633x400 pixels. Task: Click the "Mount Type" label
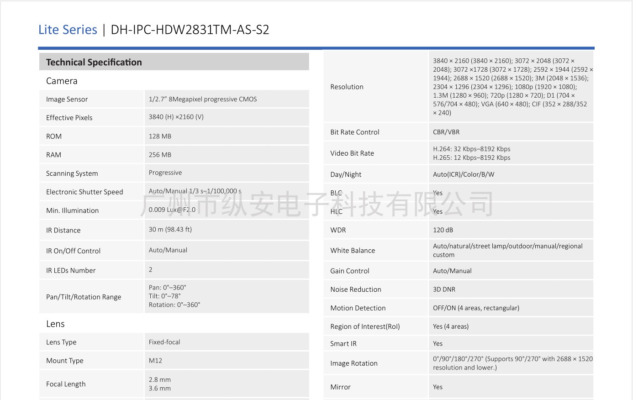(65, 361)
